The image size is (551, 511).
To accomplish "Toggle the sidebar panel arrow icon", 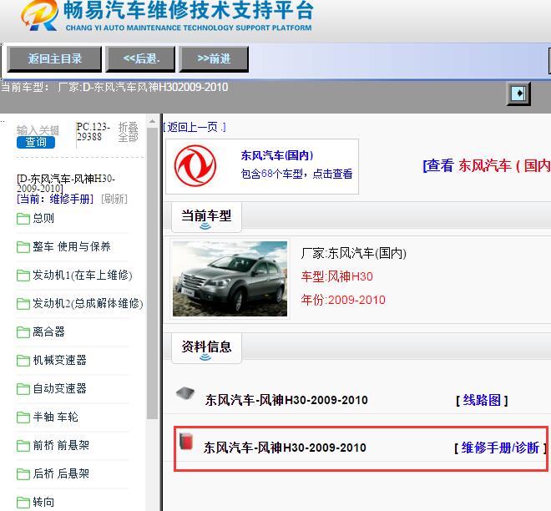I will point(518,94).
